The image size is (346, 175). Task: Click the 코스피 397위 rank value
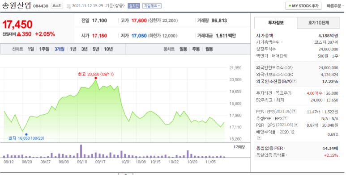(326, 42)
